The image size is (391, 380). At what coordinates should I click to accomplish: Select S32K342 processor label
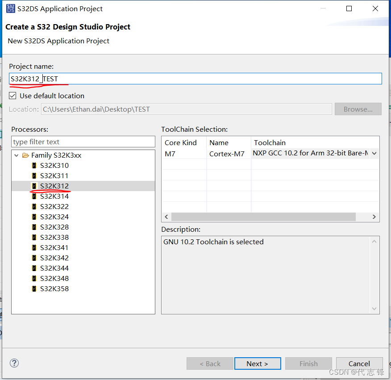point(54,258)
